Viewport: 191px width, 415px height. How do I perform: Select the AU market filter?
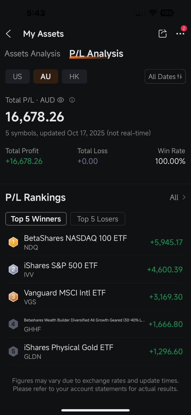click(46, 77)
